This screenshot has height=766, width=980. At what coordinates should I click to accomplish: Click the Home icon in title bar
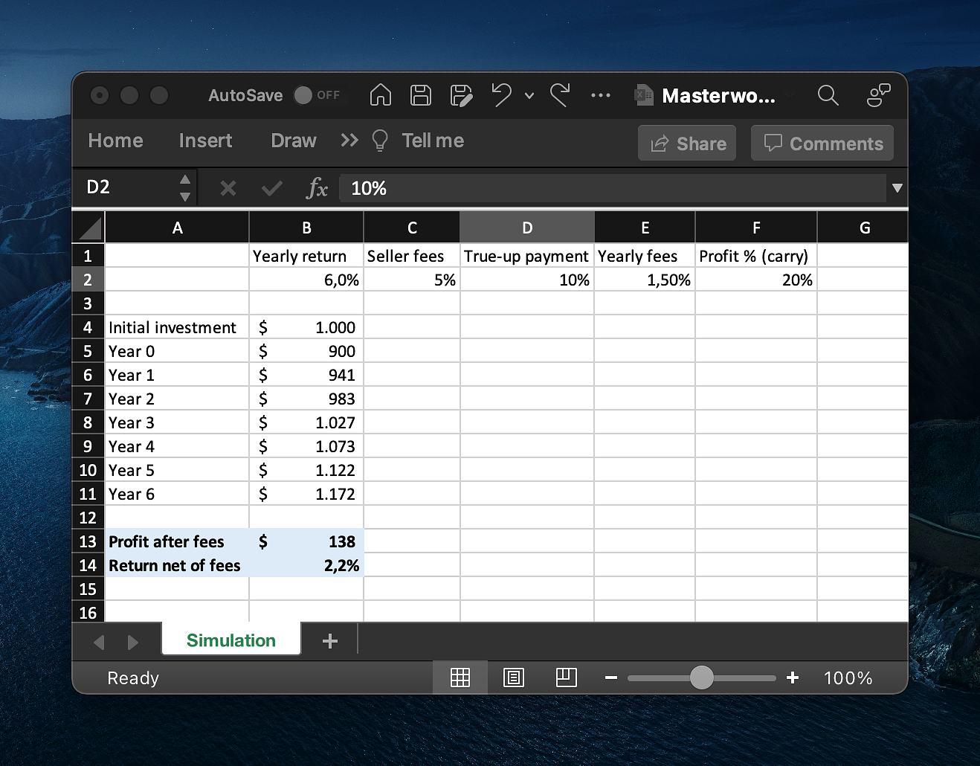coord(380,95)
